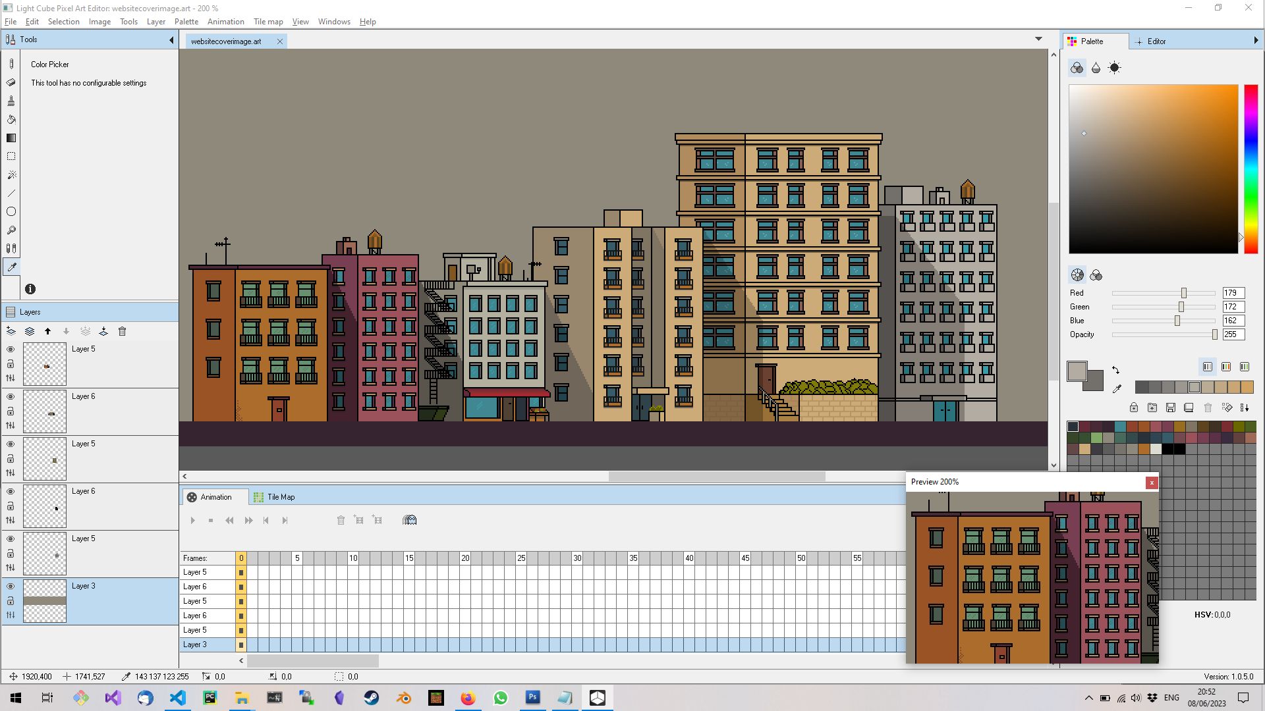
Task: Save the current palette with the floppy icon
Action: coord(1171,408)
